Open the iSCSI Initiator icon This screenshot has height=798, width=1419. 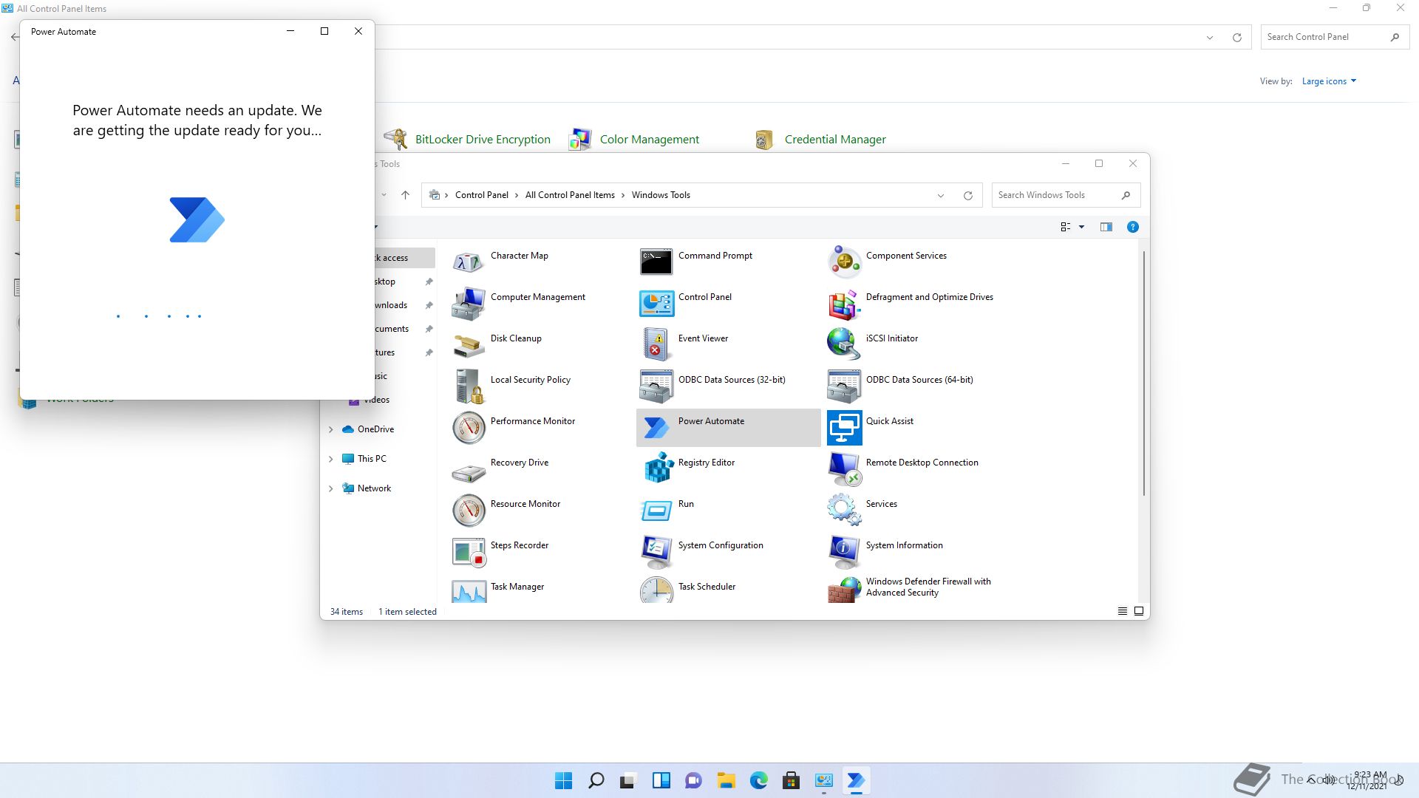tap(844, 344)
